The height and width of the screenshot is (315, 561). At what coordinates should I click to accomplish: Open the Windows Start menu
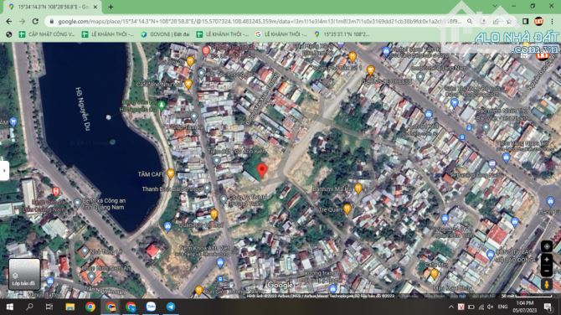point(10,307)
